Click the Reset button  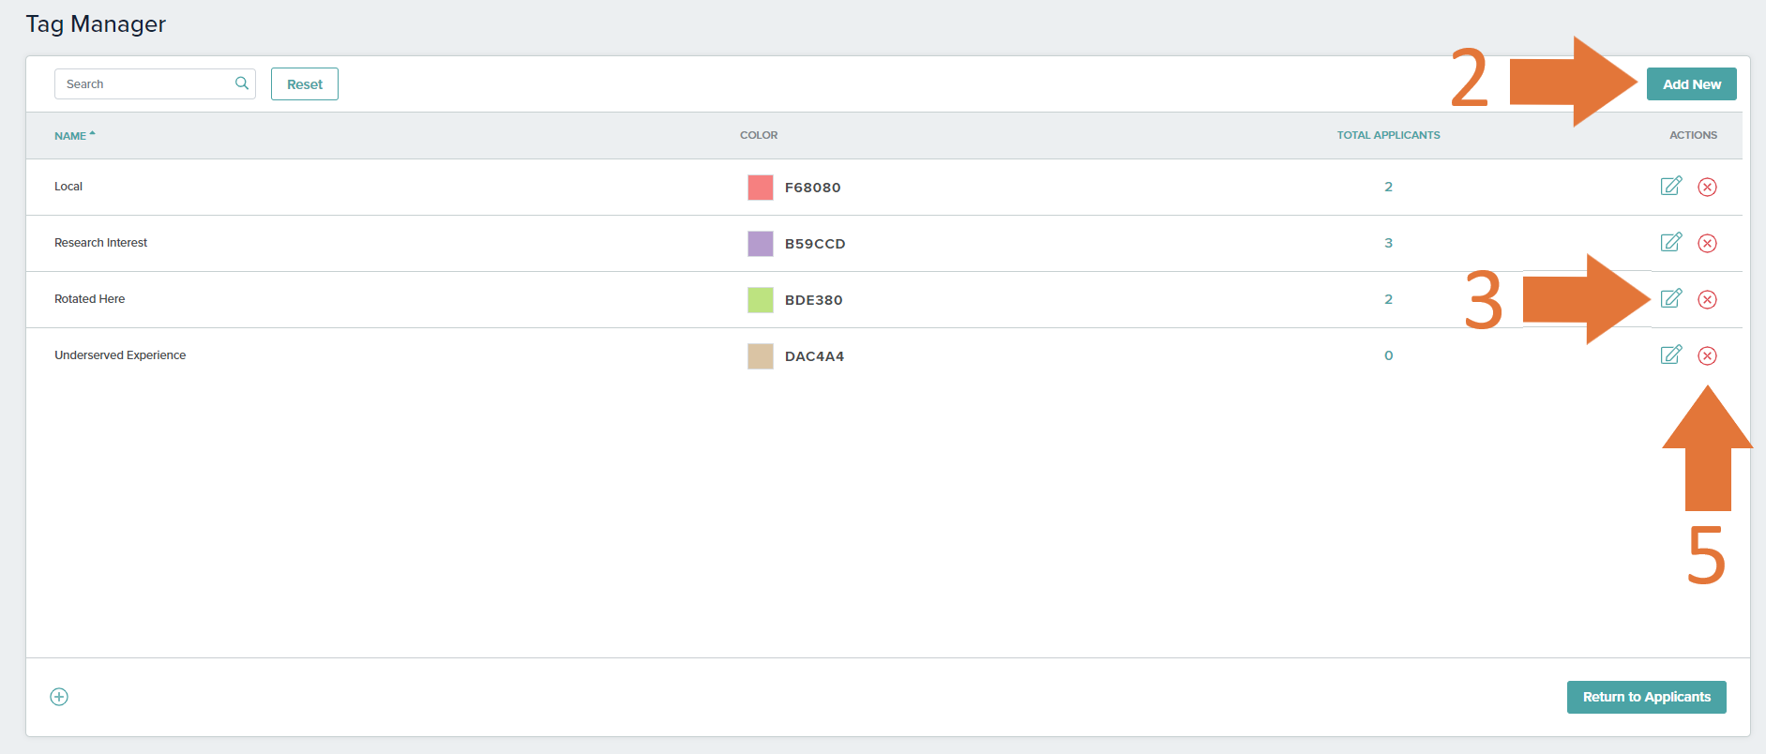305,83
